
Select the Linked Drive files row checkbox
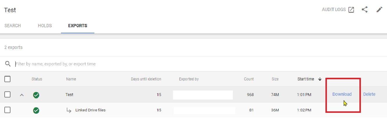point(8,110)
